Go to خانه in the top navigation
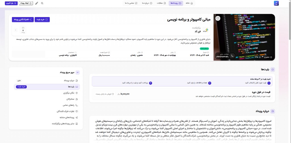Viewport: 291px width, 143px height. (x=189, y=3)
